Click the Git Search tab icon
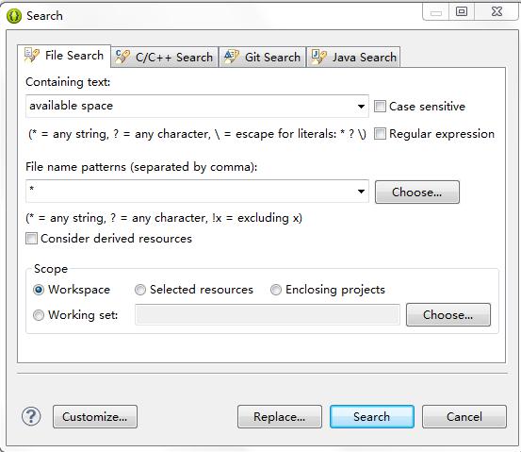This screenshot has width=521, height=452. pos(231,57)
